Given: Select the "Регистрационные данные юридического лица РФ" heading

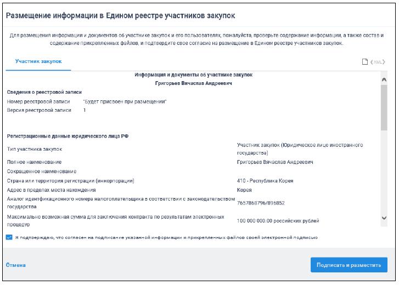Looking at the screenshot, I should pyautogui.click(x=68, y=135).
